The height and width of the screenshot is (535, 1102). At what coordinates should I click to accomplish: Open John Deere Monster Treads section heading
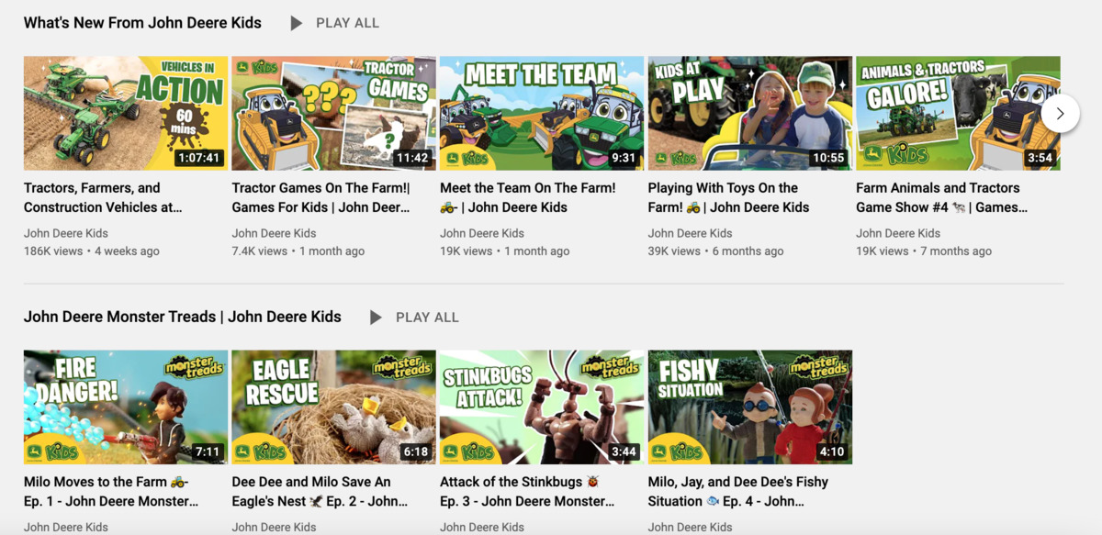[x=183, y=318]
